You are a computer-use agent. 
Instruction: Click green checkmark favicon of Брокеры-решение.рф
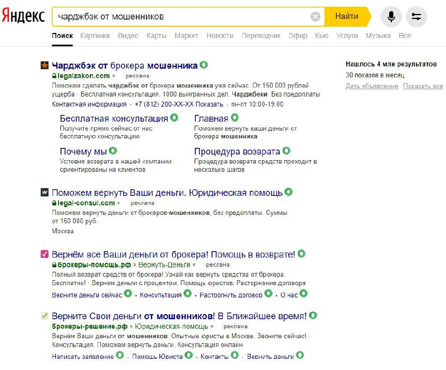point(45,316)
